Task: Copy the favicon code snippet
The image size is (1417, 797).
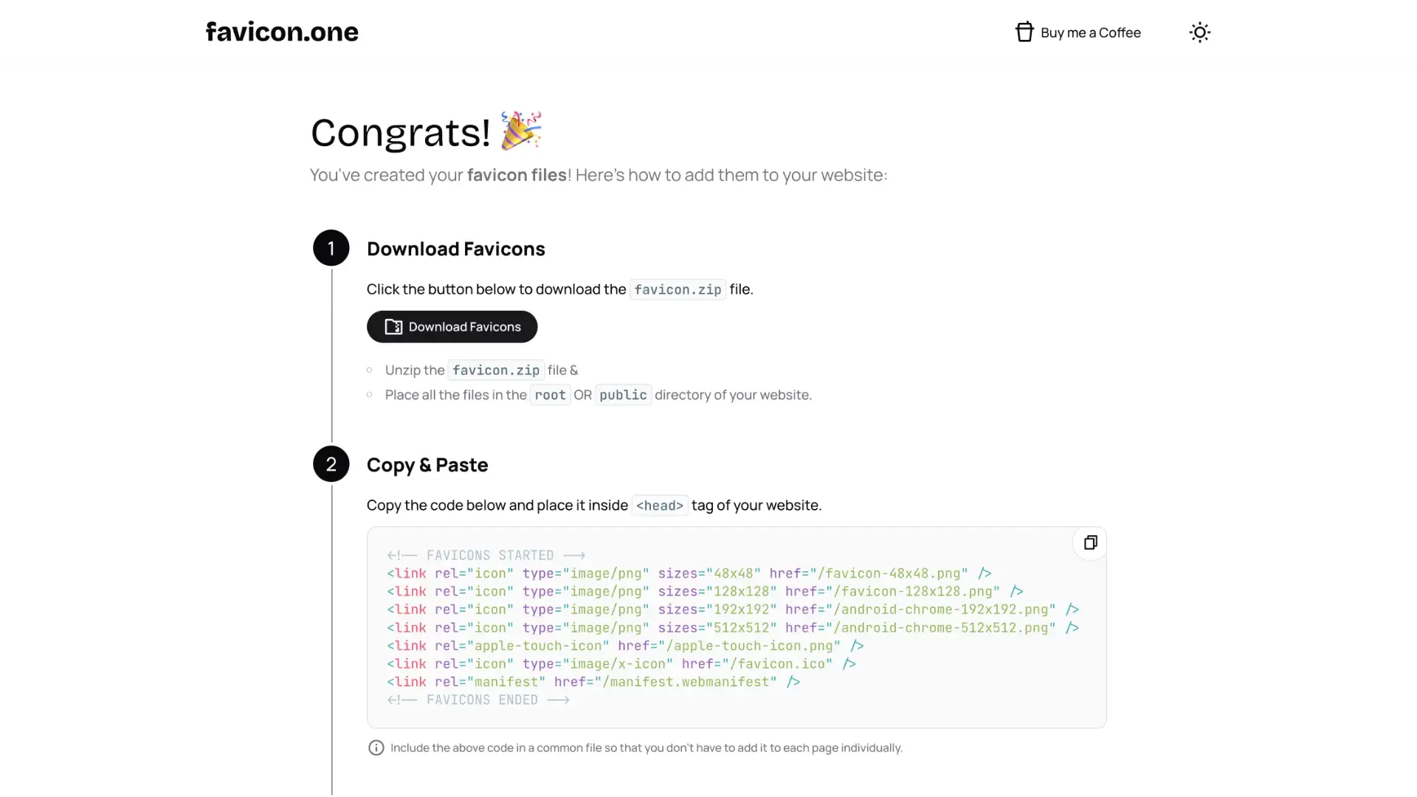Action: [x=1090, y=543]
